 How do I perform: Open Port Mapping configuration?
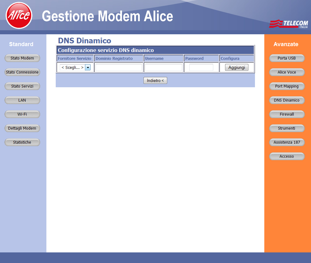pos(287,86)
